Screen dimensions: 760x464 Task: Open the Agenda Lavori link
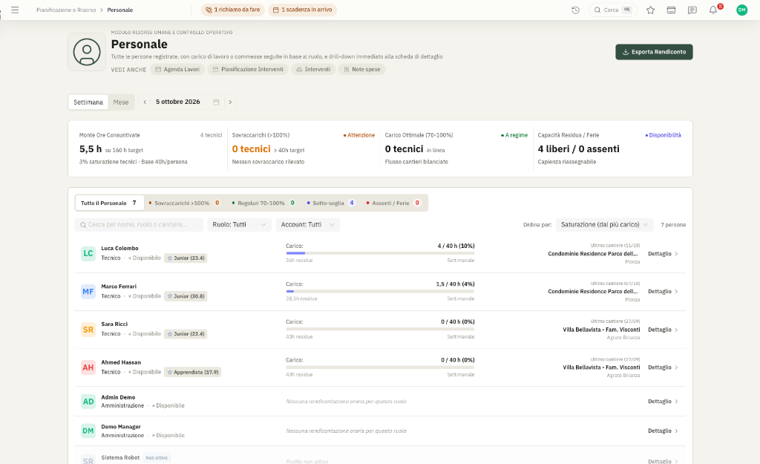pyautogui.click(x=177, y=69)
